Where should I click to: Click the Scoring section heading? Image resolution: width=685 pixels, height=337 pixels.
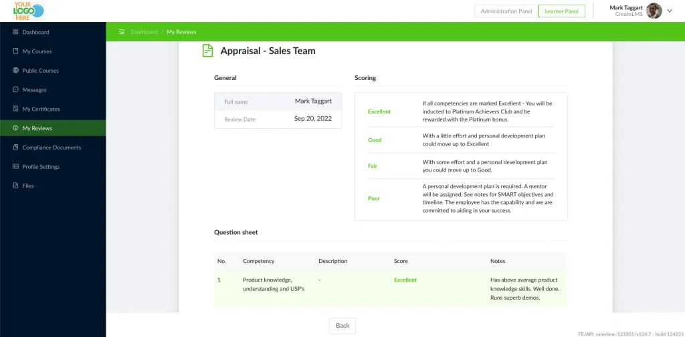click(365, 77)
